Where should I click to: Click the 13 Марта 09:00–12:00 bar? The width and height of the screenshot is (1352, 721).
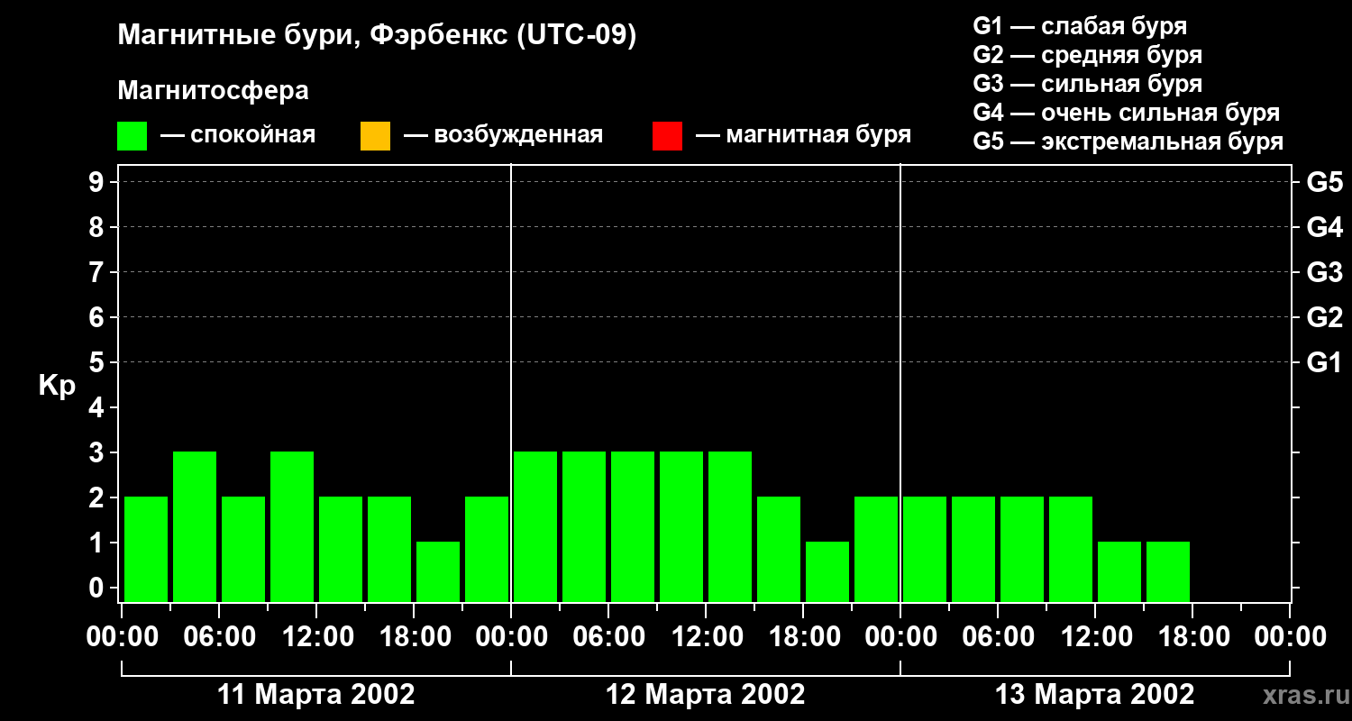(1071, 549)
